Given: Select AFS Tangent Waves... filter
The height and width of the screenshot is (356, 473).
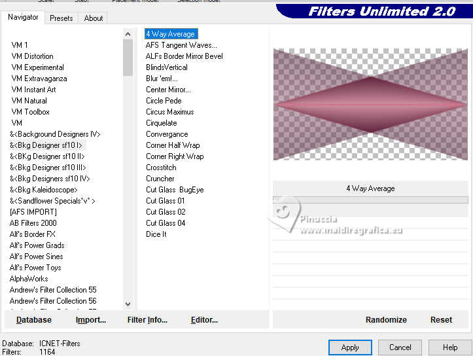Looking at the screenshot, I should (181, 45).
